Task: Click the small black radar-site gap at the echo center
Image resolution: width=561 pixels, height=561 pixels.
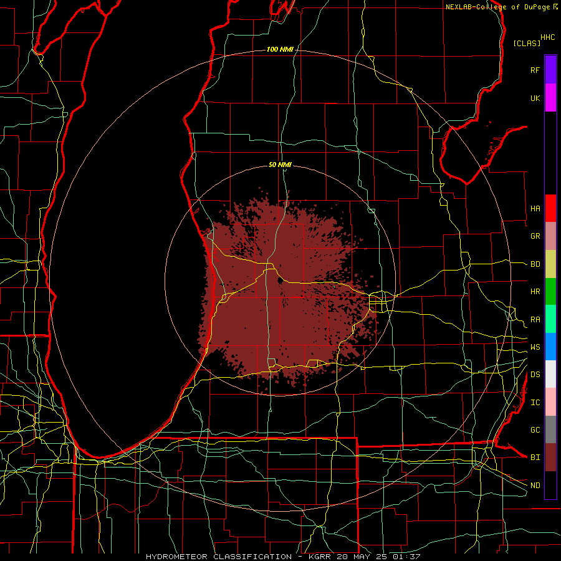Action: pos(280,280)
